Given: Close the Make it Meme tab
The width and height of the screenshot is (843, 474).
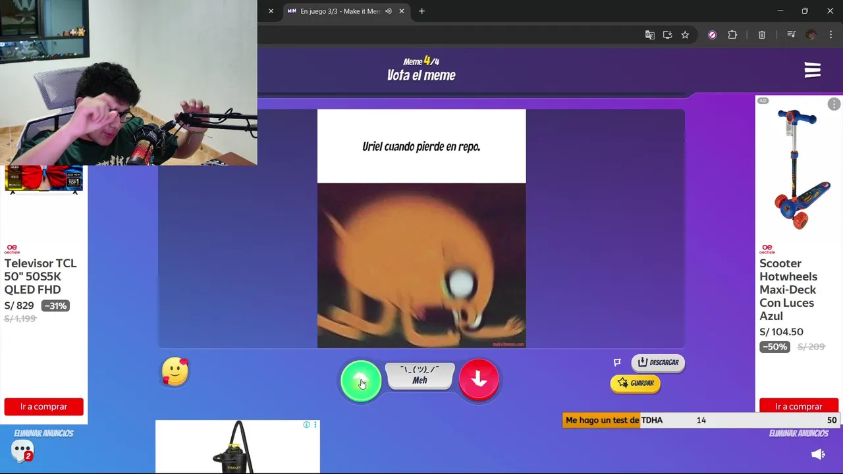Looking at the screenshot, I should pyautogui.click(x=402, y=11).
